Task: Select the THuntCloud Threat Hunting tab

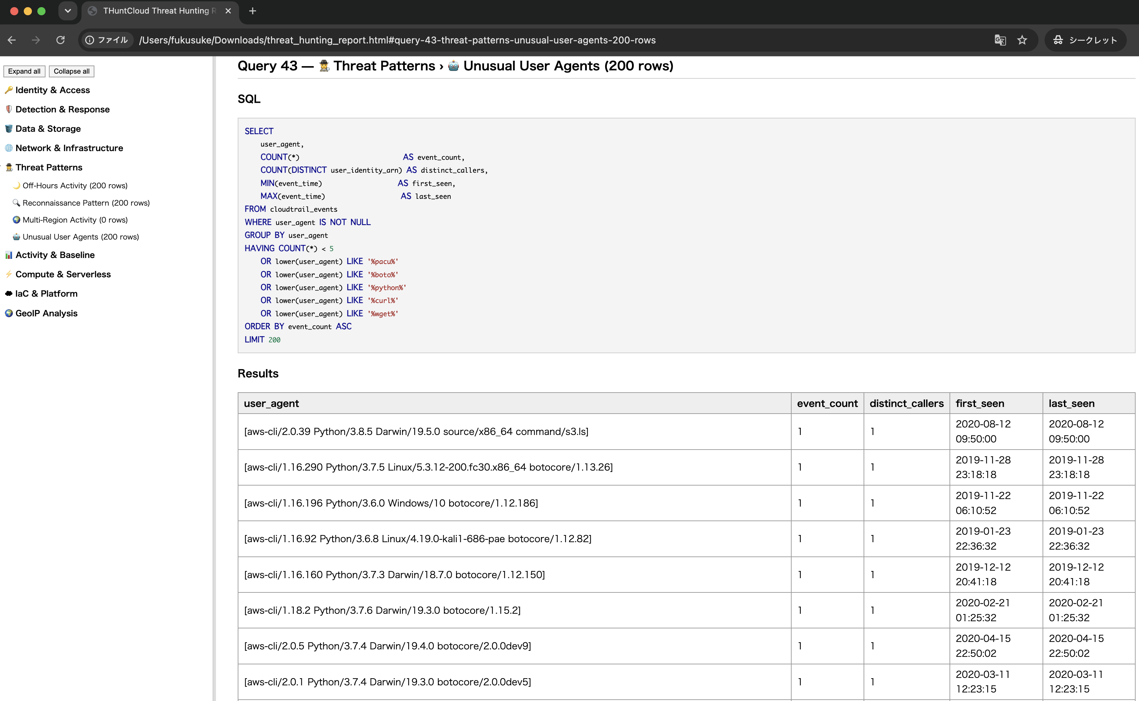Action: coord(159,11)
